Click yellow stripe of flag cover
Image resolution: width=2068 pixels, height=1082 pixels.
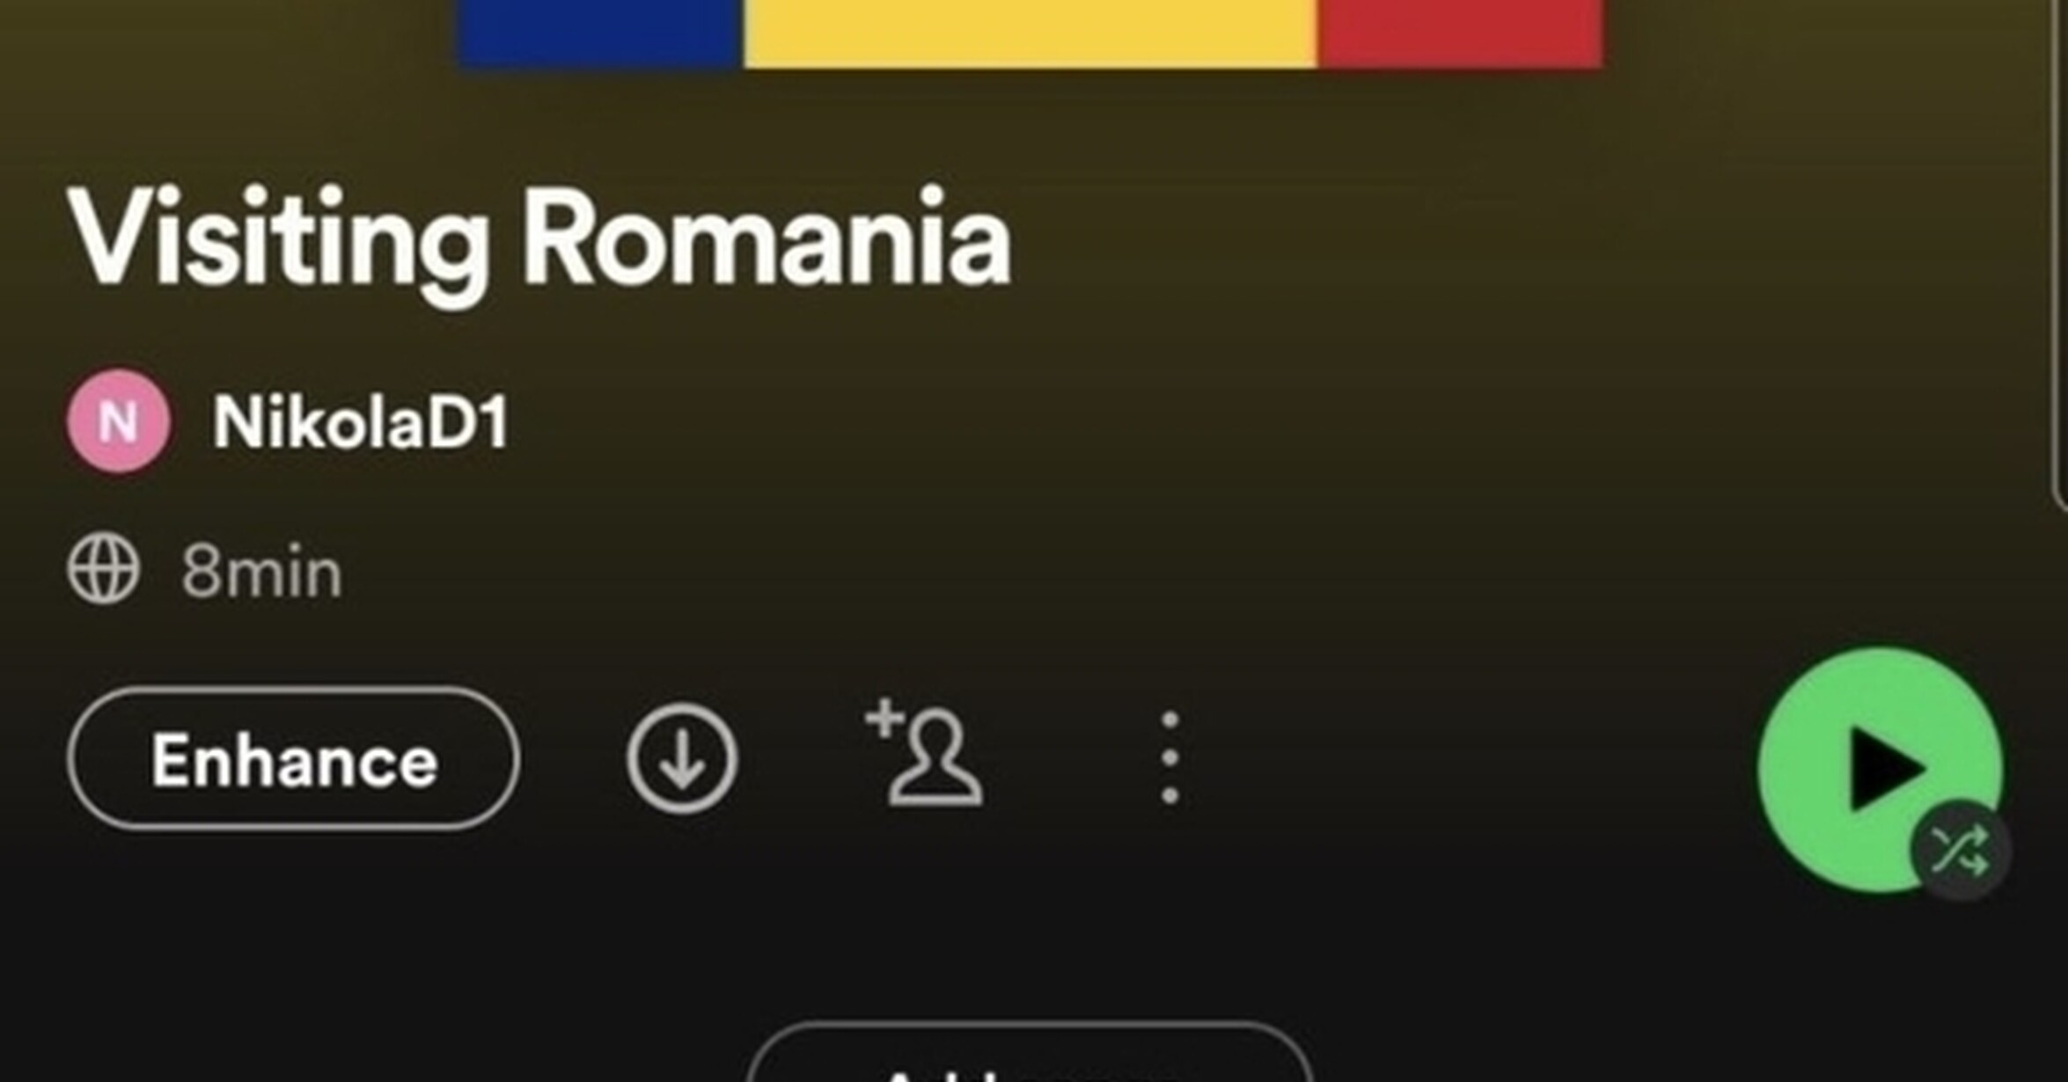coord(1030,33)
